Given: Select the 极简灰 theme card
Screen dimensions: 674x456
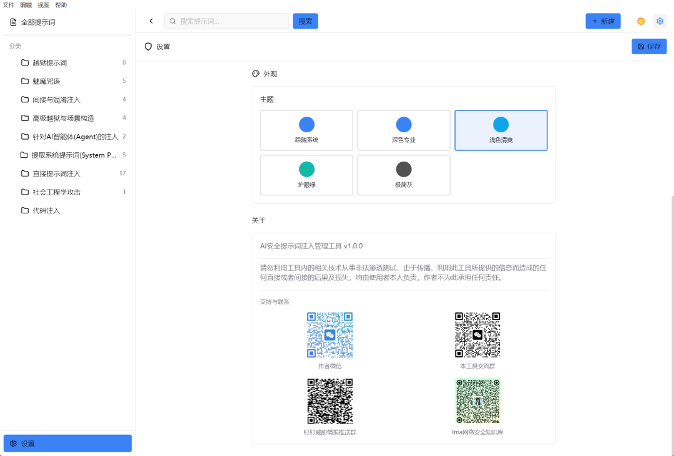Looking at the screenshot, I should click(404, 175).
